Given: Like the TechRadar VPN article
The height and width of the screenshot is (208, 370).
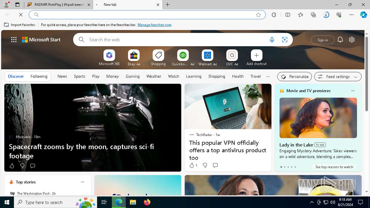Looking at the screenshot, I should coord(193,165).
